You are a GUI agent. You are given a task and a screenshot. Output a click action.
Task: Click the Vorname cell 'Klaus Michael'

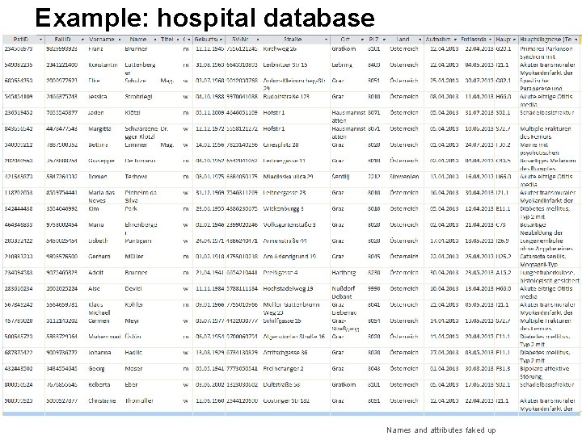point(99,308)
